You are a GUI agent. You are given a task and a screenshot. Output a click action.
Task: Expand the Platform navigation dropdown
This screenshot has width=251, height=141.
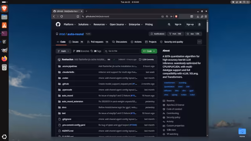click(70, 24)
